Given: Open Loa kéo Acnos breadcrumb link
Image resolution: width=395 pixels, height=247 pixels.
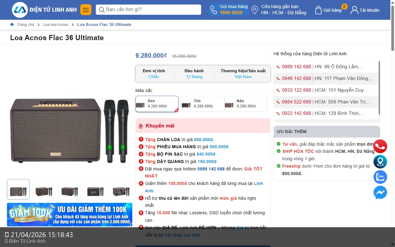Looking at the screenshot, I should click(x=56, y=24).
